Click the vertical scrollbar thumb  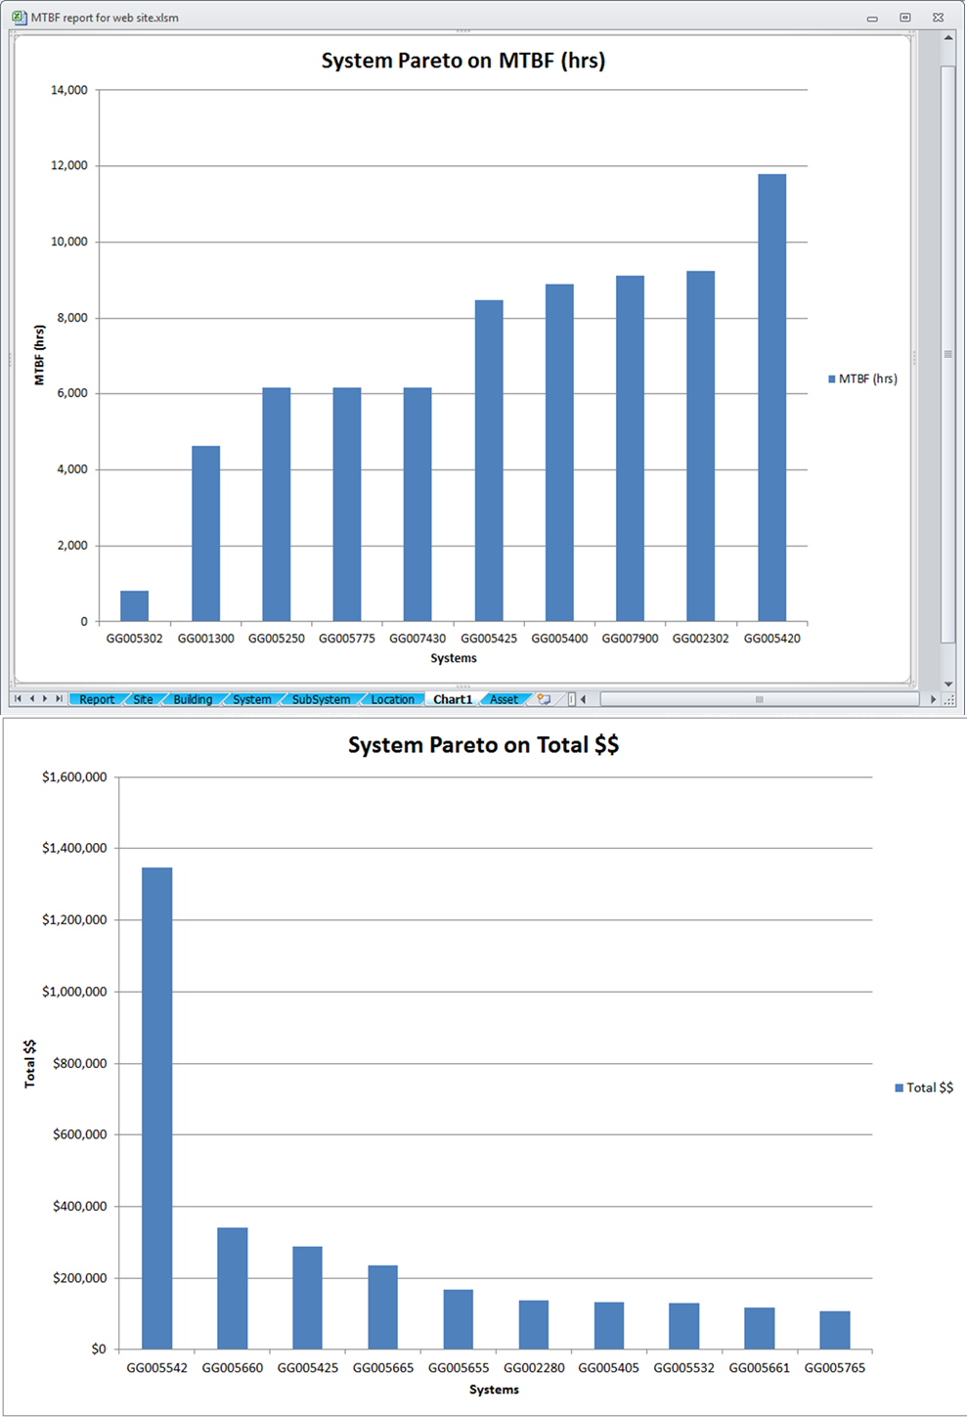[947, 354]
